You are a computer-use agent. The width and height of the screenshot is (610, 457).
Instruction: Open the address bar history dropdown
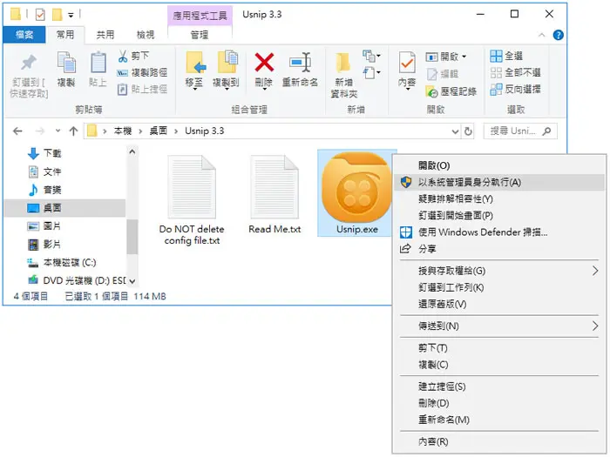point(455,131)
